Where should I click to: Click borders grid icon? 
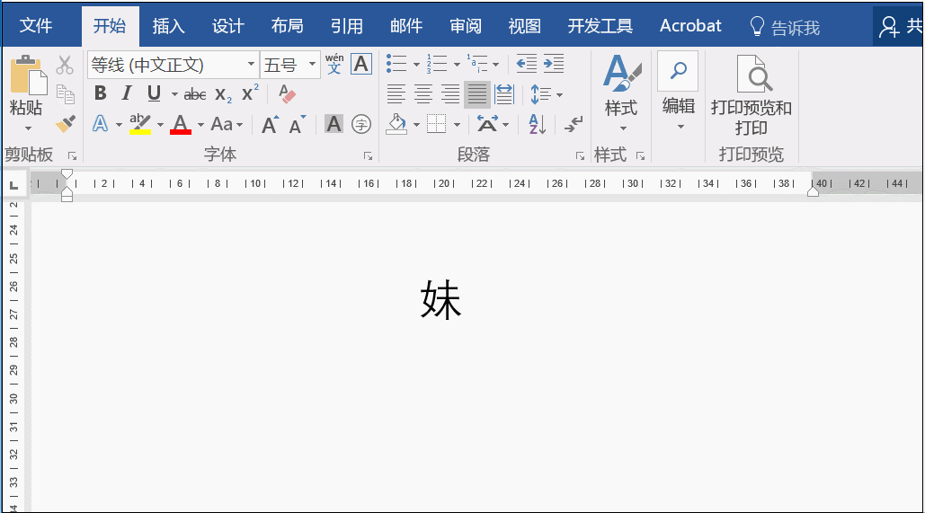437,124
